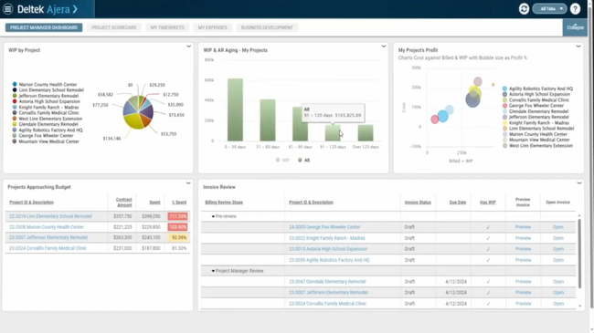Click Preview for George Fox Wheeler Center
The width and height of the screenshot is (594, 333).
pos(523,227)
